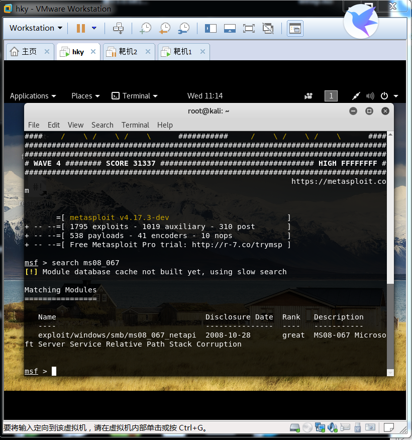Click the Wed 11:14 clock
Viewport: 412px width, 440px height.
(205, 96)
